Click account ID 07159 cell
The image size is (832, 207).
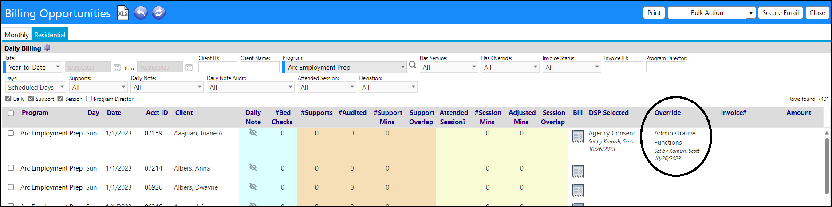[154, 133]
